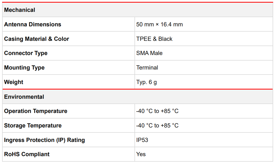Select the Storage Temperature label

33,126
